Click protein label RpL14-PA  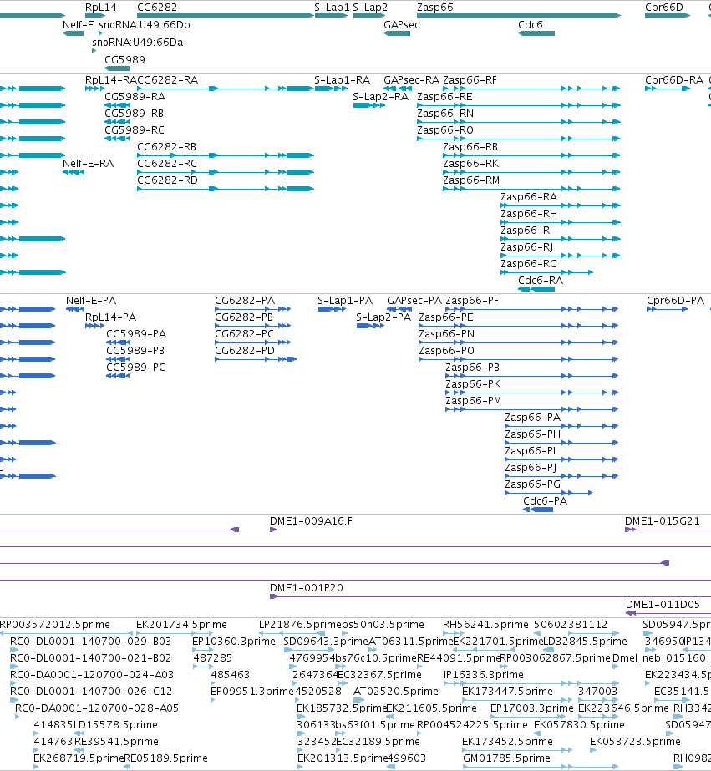[110, 317]
